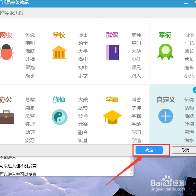Viewport: 196px width, 196px height.
Task: Confirm with the 确定 button
Action: (x=149, y=150)
